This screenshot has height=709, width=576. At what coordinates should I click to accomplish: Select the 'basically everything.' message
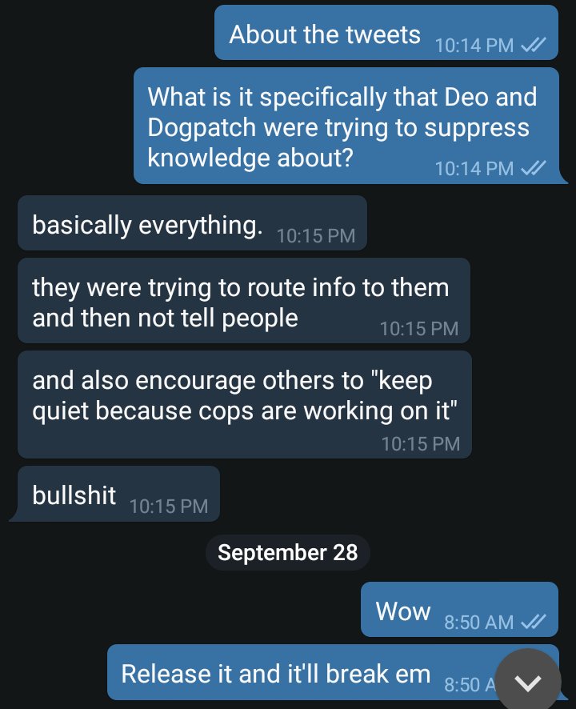pyautogui.click(x=192, y=223)
